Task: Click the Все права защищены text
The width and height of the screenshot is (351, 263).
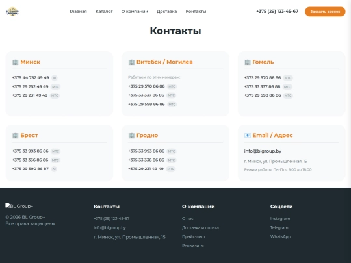Action: pyautogui.click(x=30, y=223)
